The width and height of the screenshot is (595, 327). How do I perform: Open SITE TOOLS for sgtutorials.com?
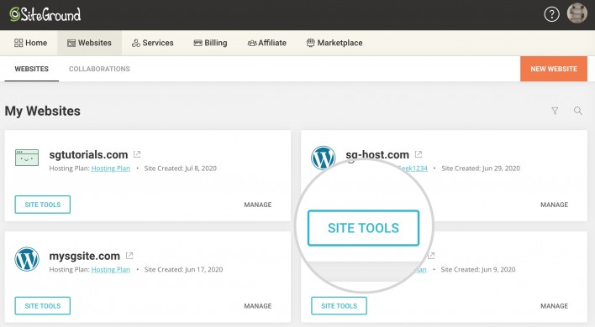click(x=43, y=205)
